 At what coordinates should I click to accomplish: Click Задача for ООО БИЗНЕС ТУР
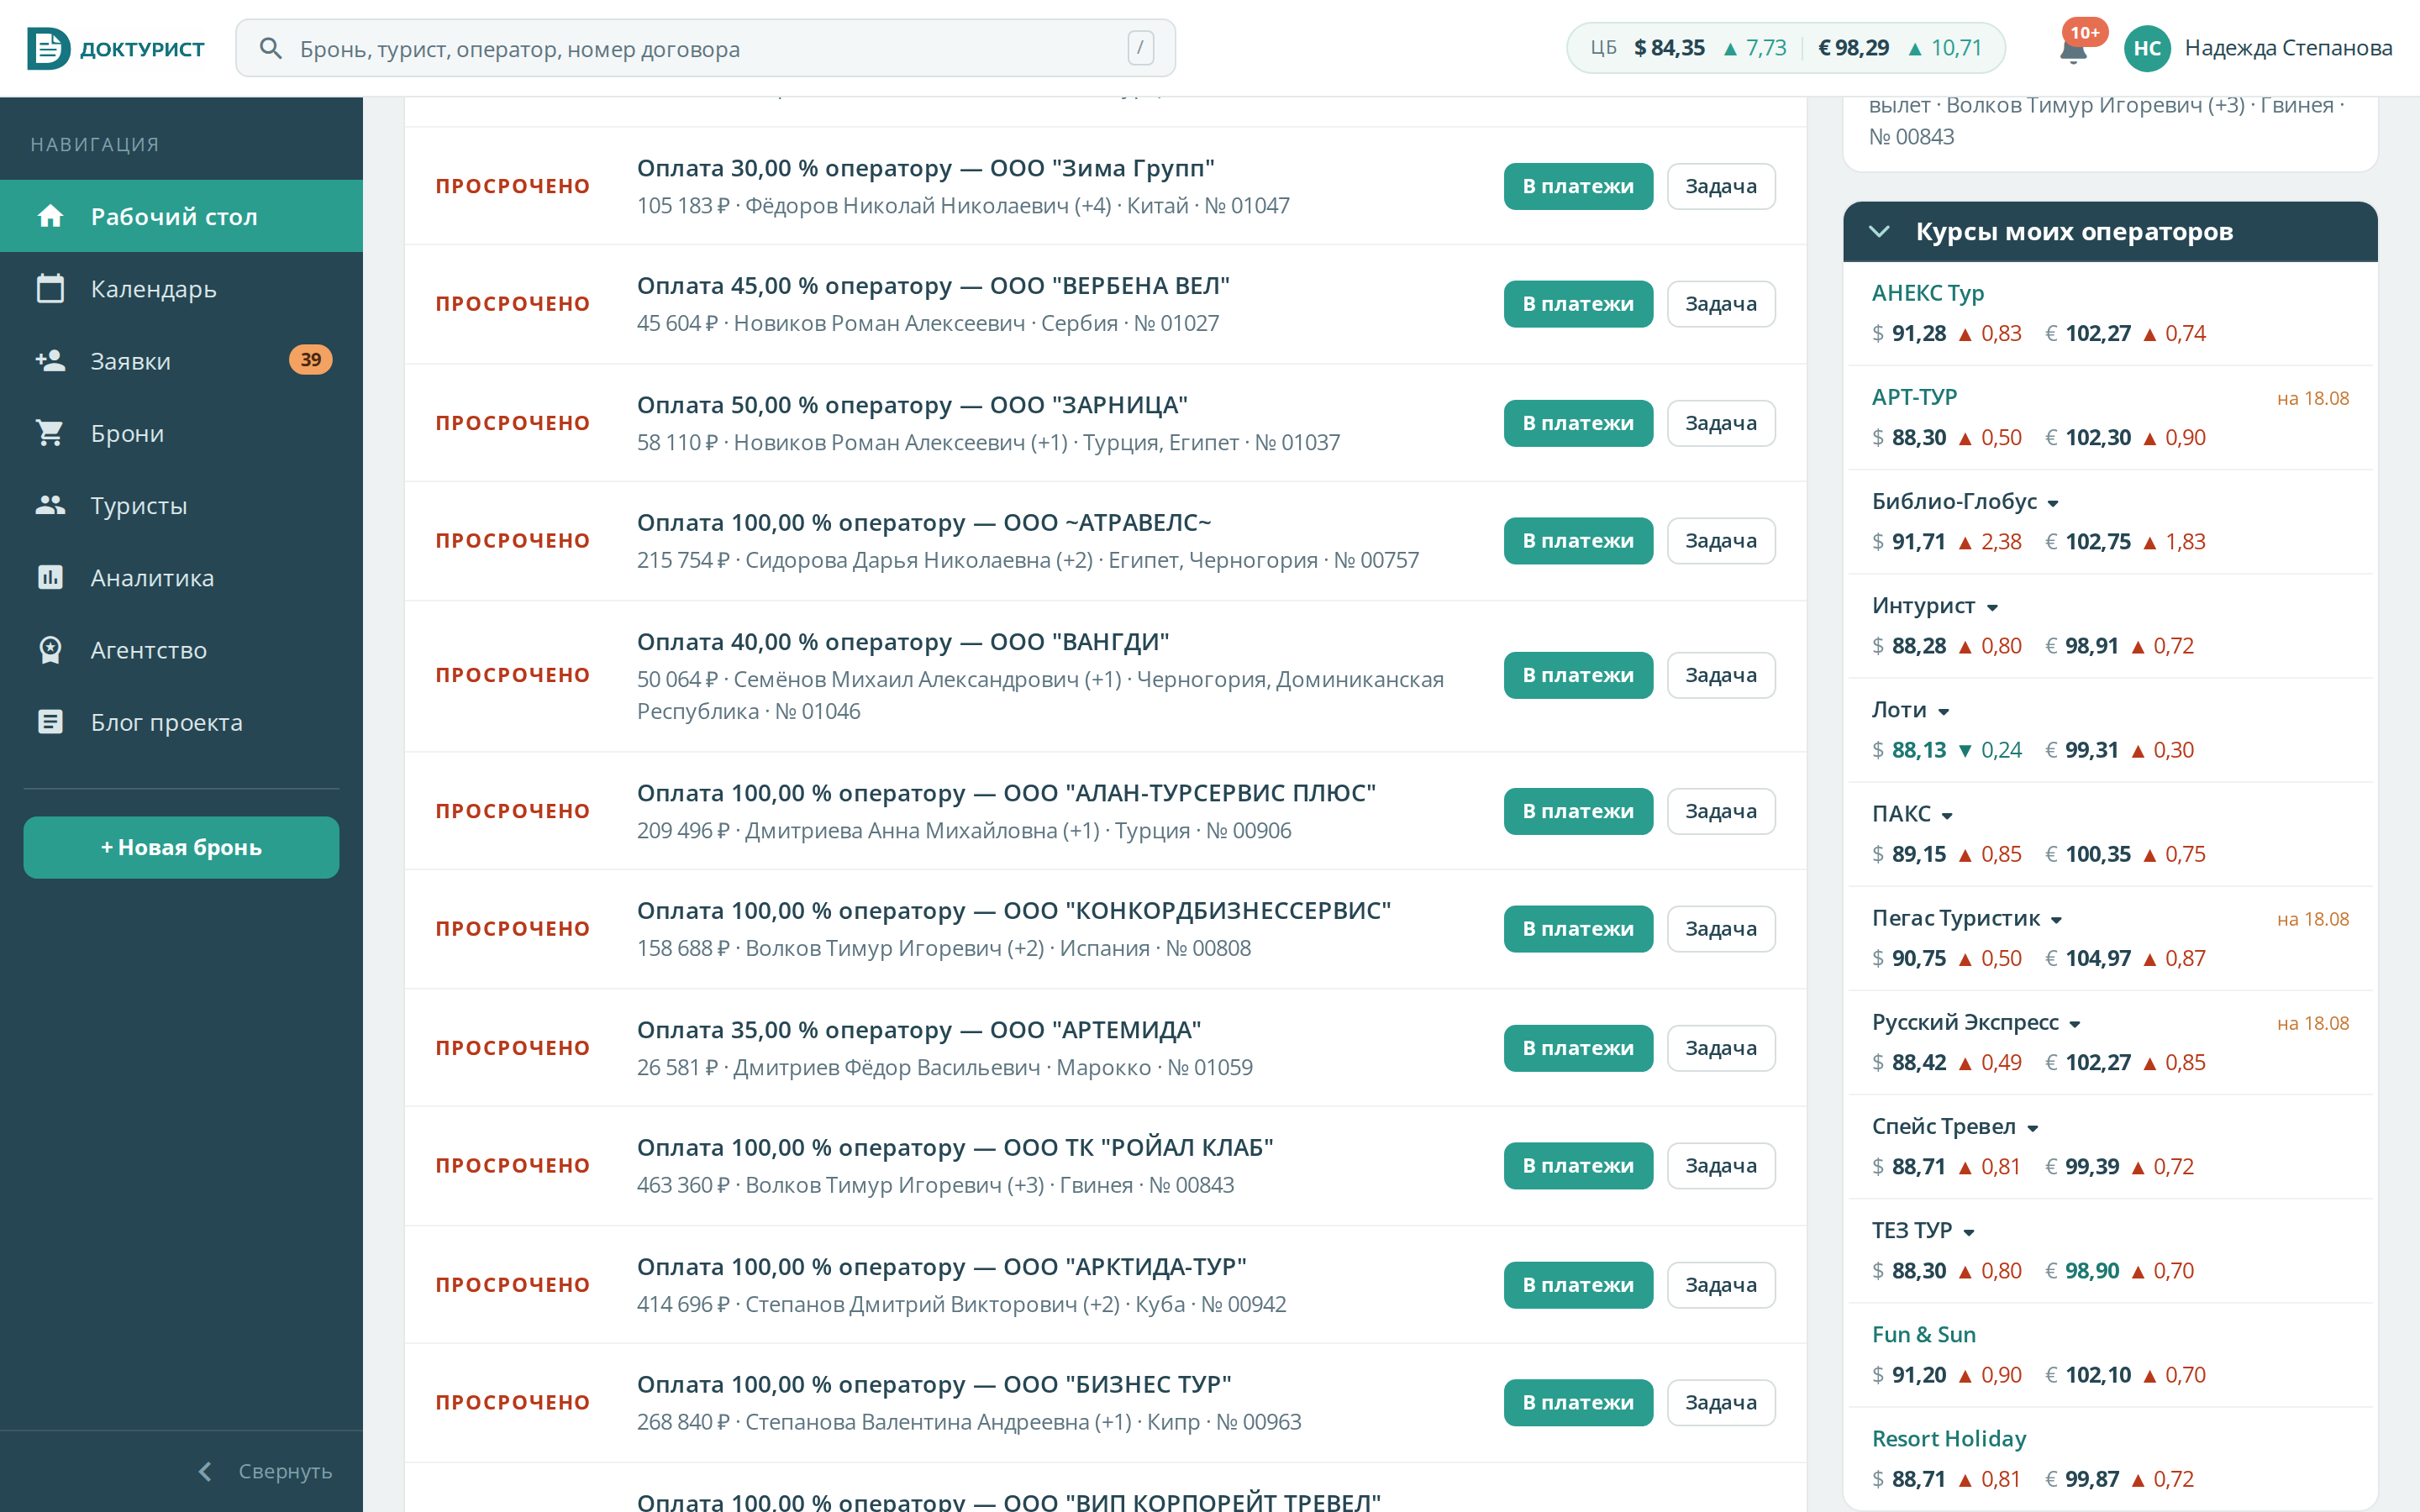[1720, 1402]
